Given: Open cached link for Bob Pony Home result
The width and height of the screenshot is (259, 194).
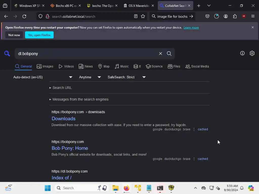Looking at the screenshot, I should (x=203, y=159).
